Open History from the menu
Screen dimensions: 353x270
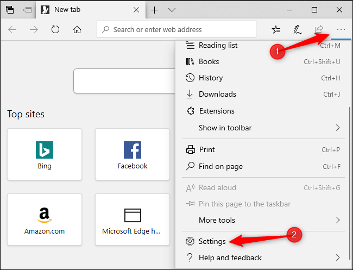[x=263, y=78]
